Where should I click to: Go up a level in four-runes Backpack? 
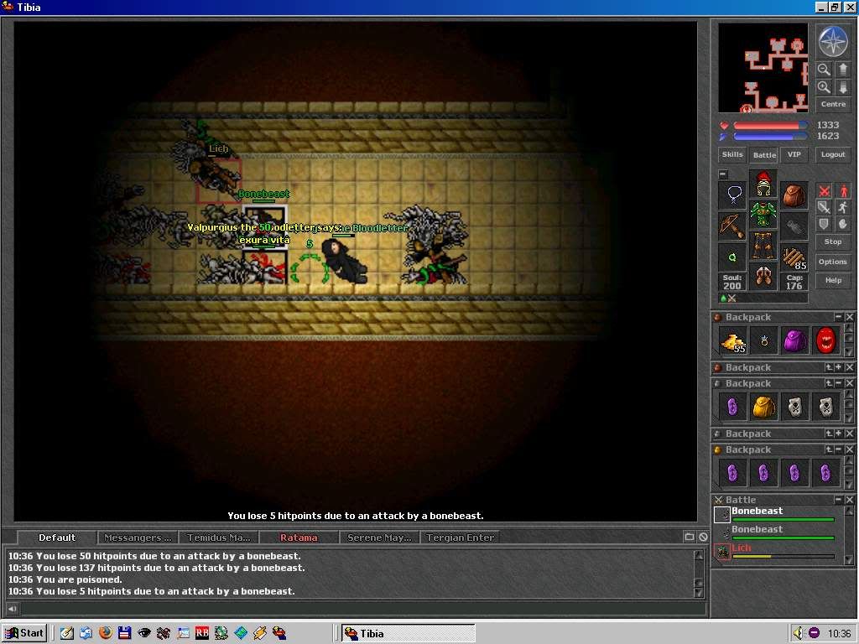point(829,449)
